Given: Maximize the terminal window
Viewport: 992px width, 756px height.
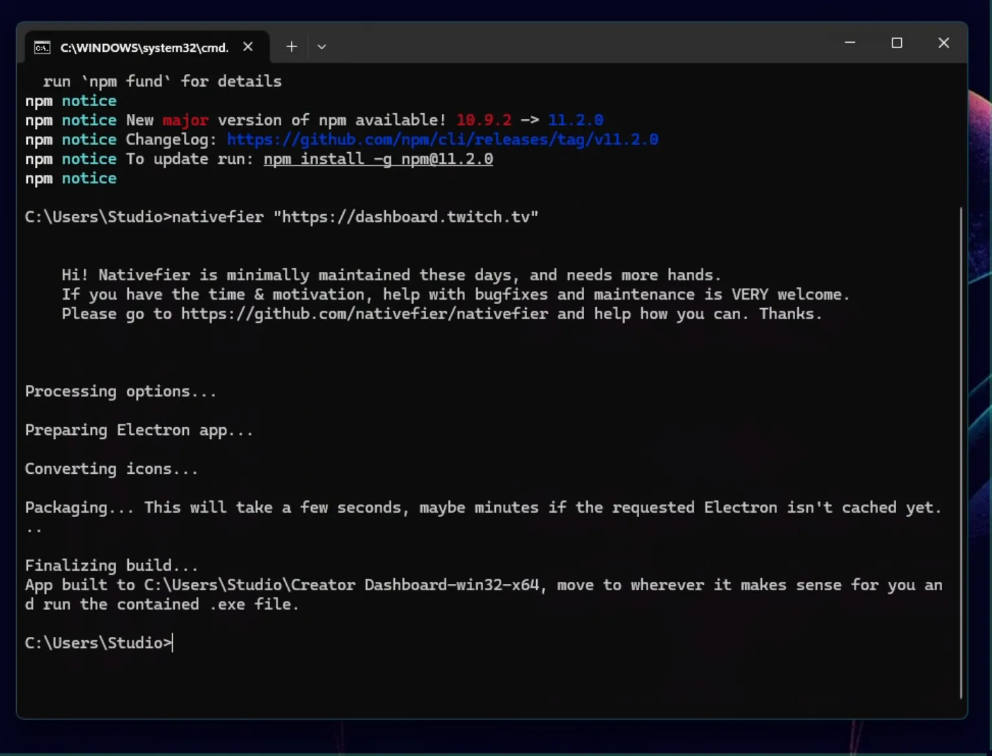Looking at the screenshot, I should click(x=897, y=43).
